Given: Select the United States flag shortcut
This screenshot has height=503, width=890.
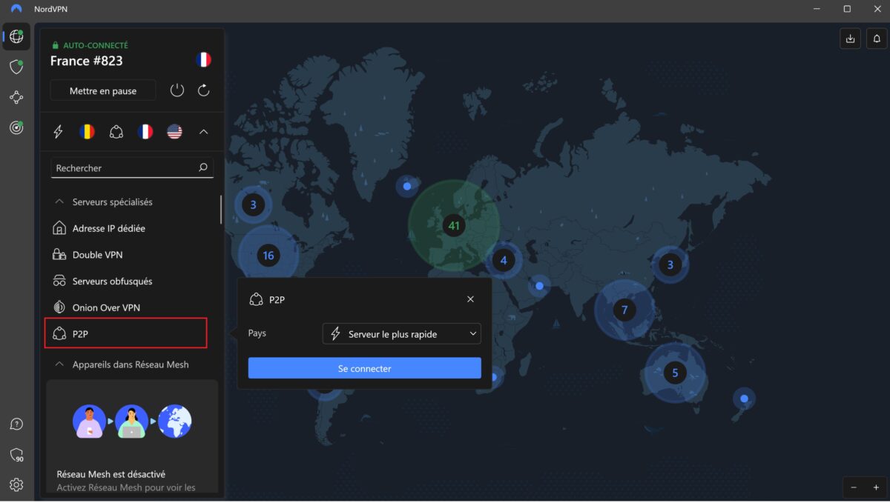Looking at the screenshot, I should pyautogui.click(x=174, y=132).
